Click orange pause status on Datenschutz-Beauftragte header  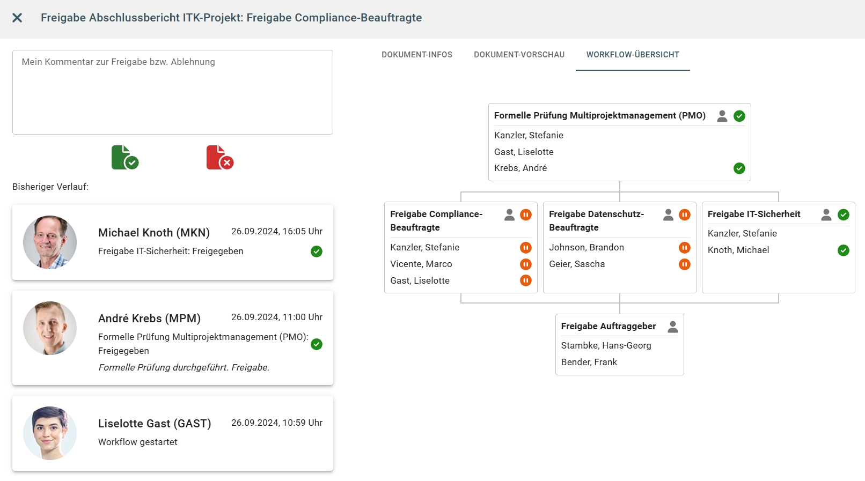pos(684,215)
